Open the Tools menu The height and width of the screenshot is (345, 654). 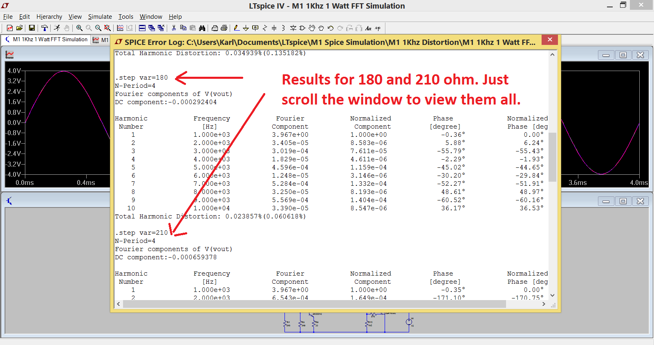pyautogui.click(x=126, y=17)
